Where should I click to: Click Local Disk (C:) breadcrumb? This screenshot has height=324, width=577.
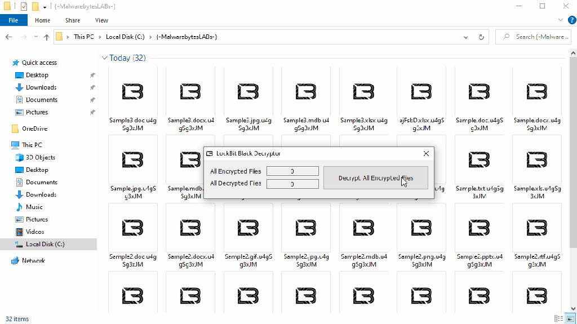pos(125,37)
